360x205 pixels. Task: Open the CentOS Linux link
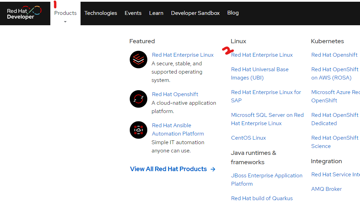coord(249,138)
